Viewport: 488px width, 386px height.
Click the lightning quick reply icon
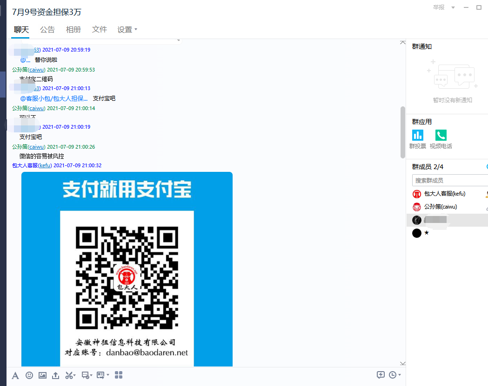tap(381, 375)
